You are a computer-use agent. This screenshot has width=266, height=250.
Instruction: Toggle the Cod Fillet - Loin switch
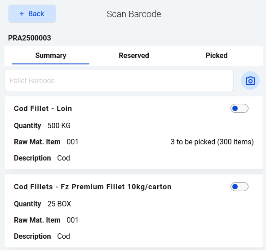(239, 108)
